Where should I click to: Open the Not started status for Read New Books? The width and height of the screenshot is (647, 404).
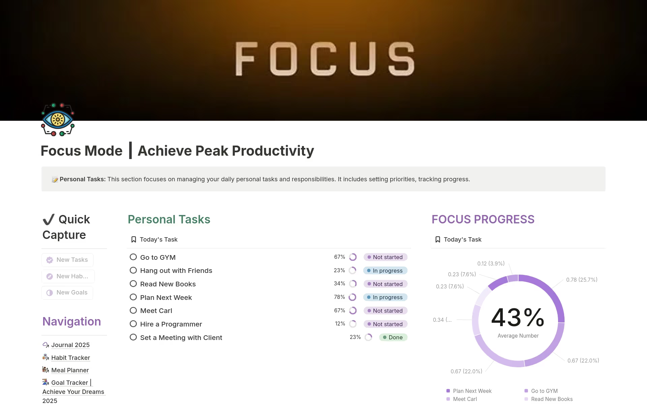point(386,284)
